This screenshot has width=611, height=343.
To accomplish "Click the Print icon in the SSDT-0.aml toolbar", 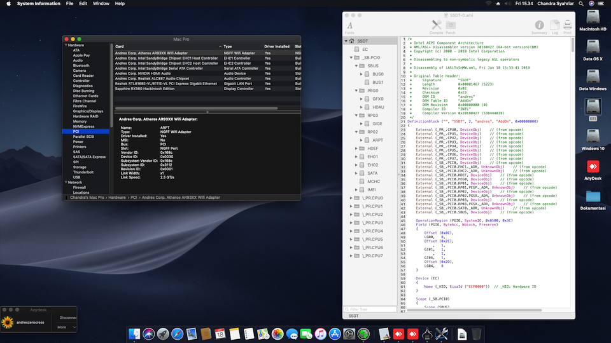I will [568, 25].
